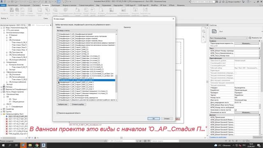Click the Insert from File ribbon icon
Viewport: 263px width, 148px height.
click(x=101, y=10)
